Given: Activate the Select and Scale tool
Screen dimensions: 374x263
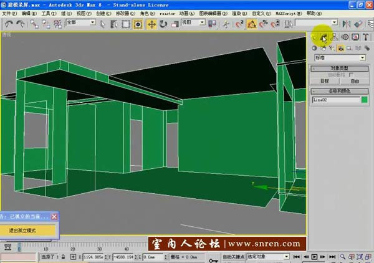Looking at the screenshot, I should pyautogui.click(x=175, y=24).
